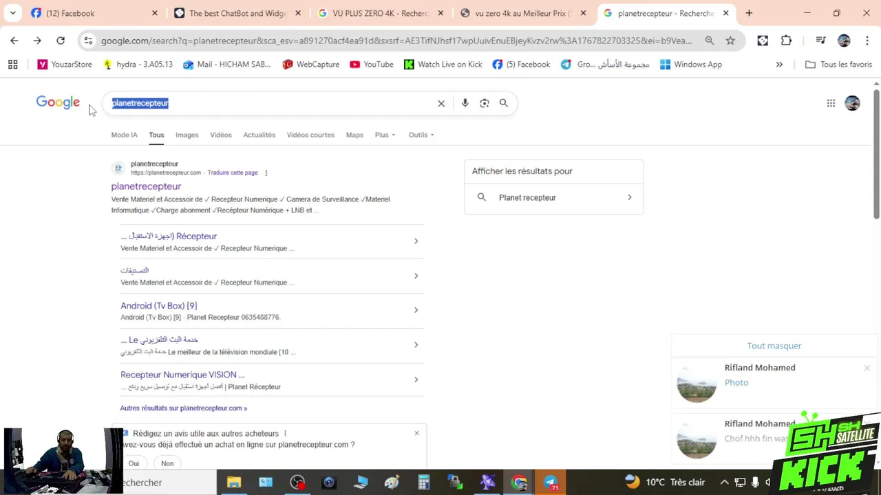Screen dimensions: 881x495
Task: Open Planet recepteur suggestion arrow
Action: pos(629,198)
